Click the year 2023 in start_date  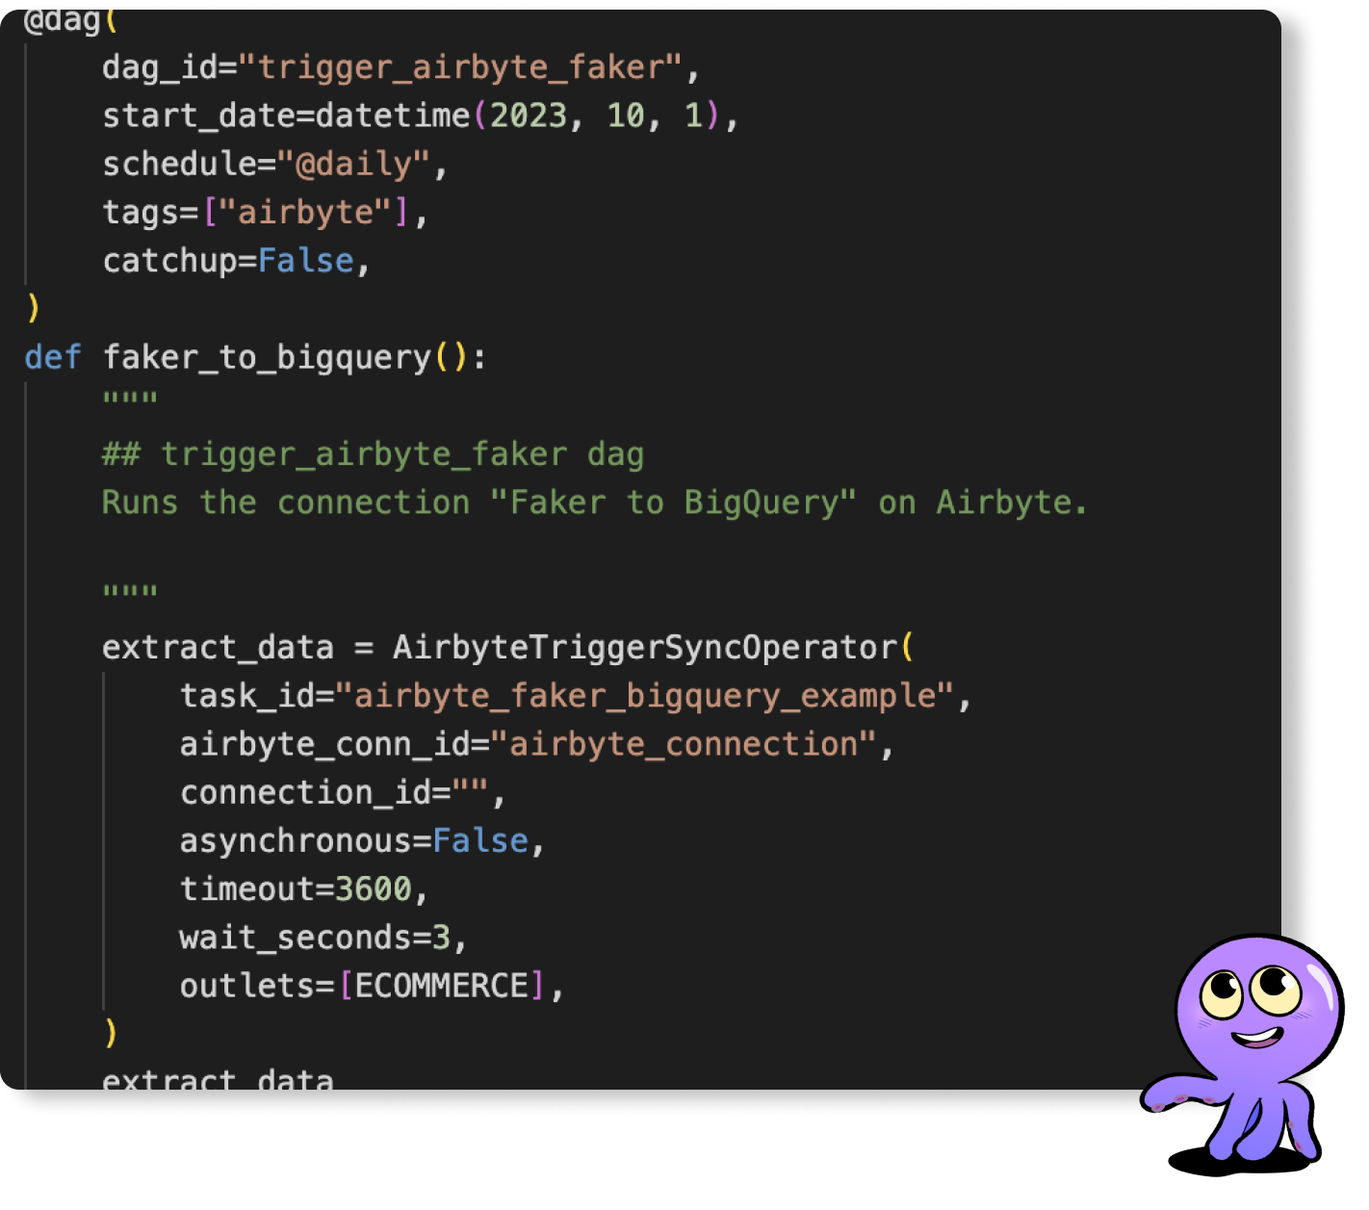pyautogui.click(x=529, y=116)
